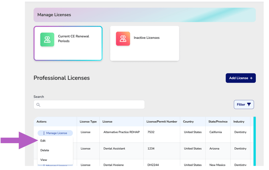The width and height of the screenshot is (269, 170).
Task: Click the teal vertical bar at table's right edge
Action: (254, 141)
